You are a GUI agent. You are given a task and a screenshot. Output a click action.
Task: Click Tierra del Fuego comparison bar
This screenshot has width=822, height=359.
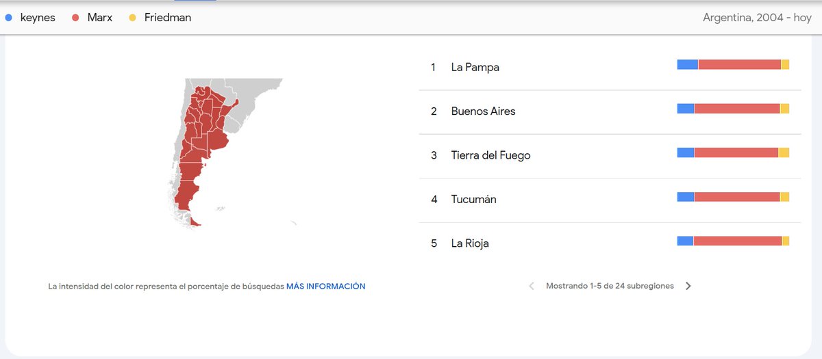point(733,152)
